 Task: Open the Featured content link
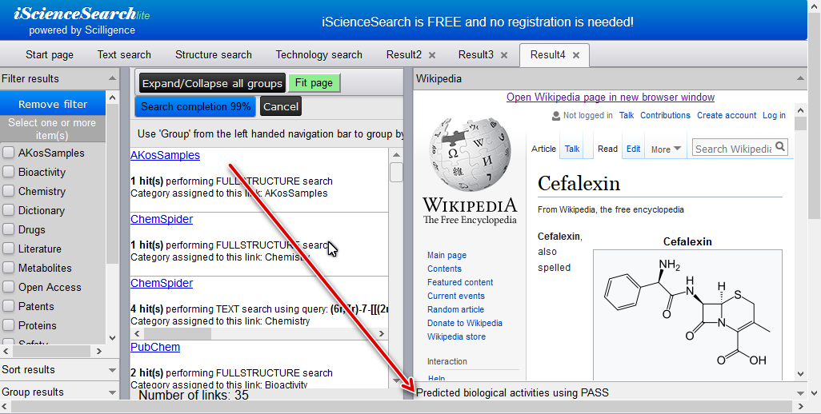click(x=460, y=282)
